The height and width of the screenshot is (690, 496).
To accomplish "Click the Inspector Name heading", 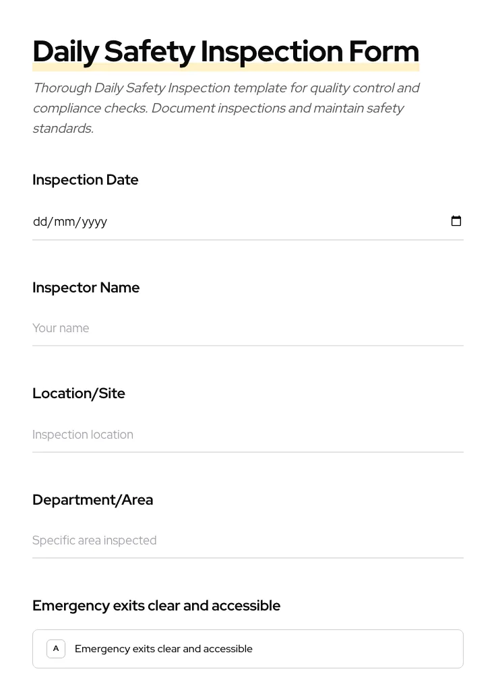I will pyautogui.click(x=86, y=288).
